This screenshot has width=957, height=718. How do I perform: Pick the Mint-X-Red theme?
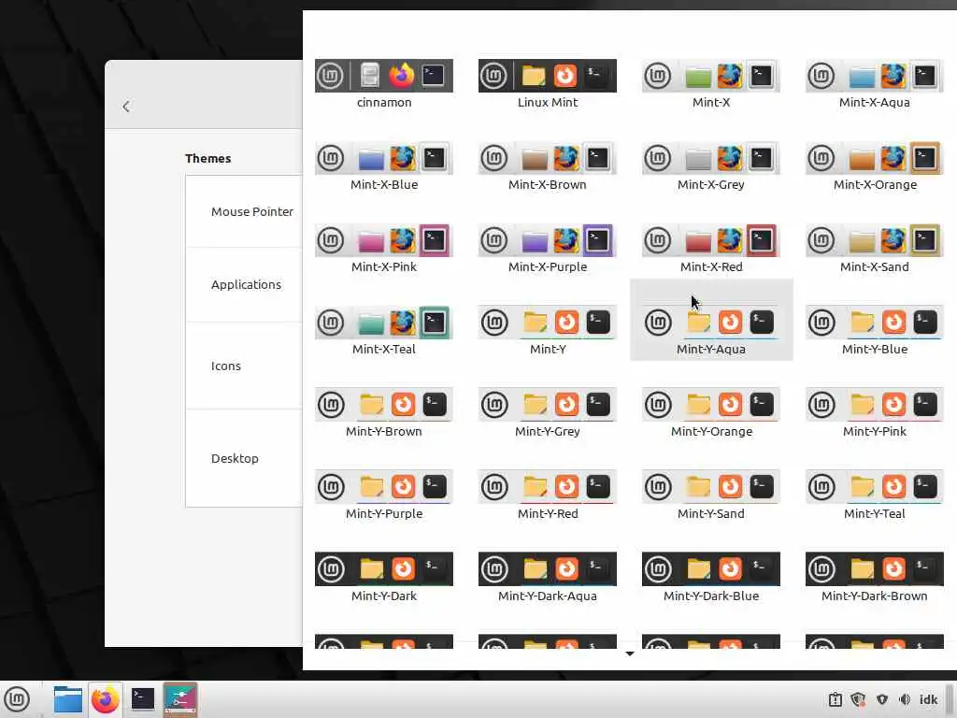(x=711, y=249)
